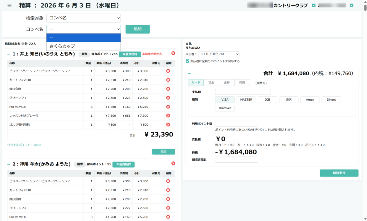Viewport: 367px width, 221px height.
Task: Delete Pro V1/V1X row for 井上 知己
Action: click(168, 107)
